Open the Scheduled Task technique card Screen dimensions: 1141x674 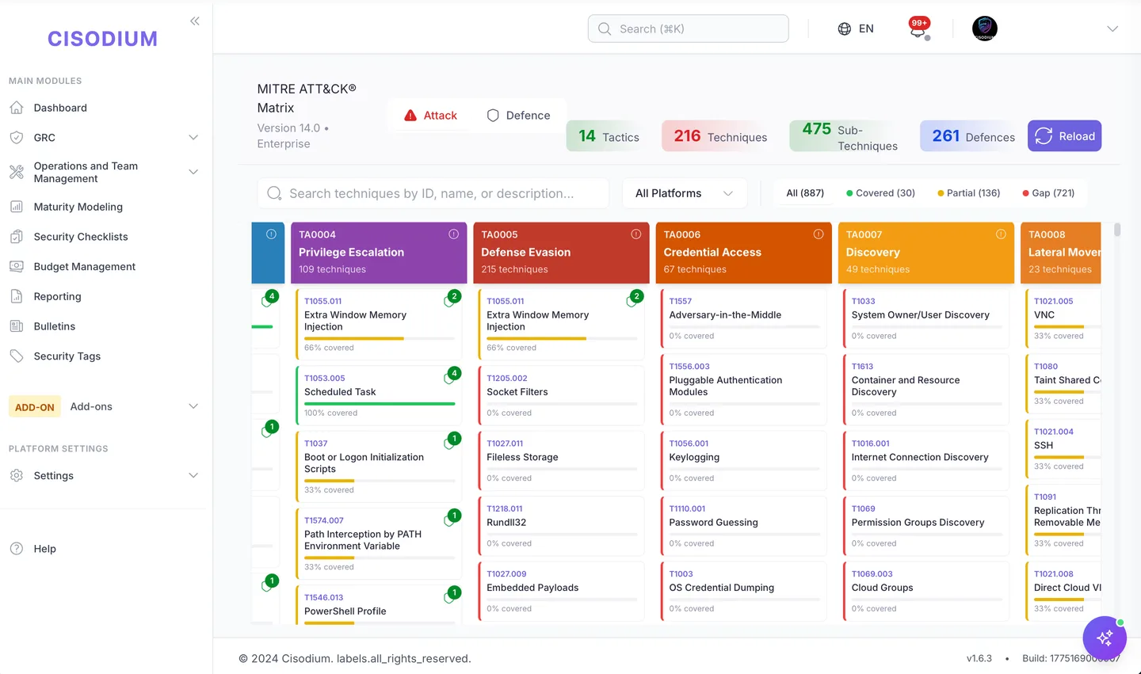click(377, 394)
